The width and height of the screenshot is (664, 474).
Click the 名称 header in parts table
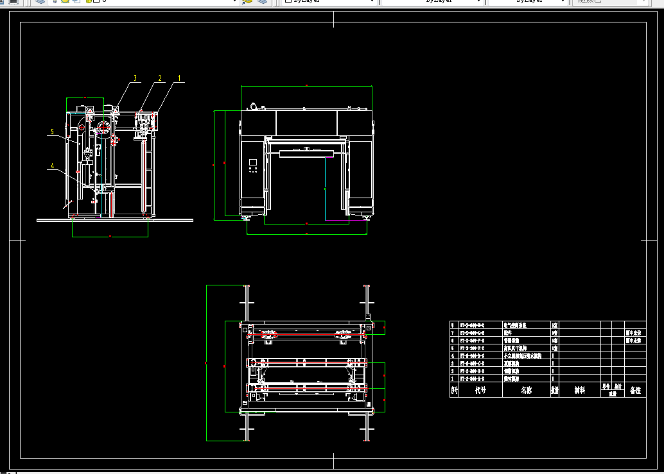(526, 390)
